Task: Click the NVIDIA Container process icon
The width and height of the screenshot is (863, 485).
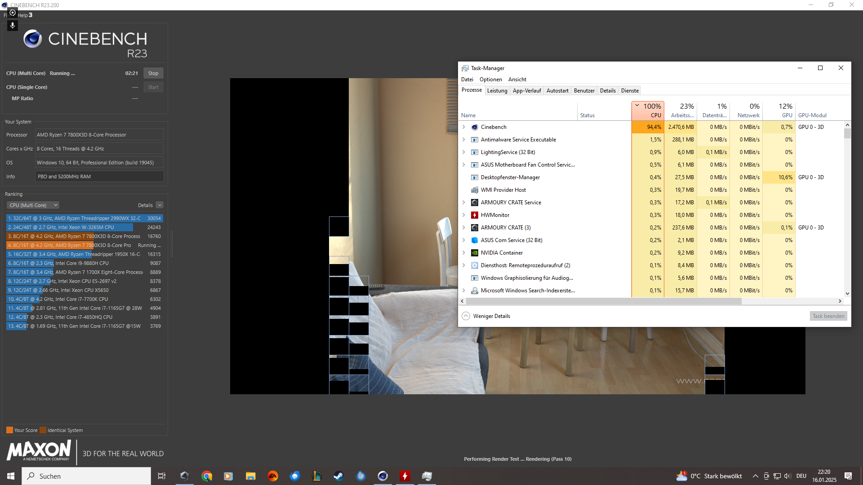Action: 475,253
